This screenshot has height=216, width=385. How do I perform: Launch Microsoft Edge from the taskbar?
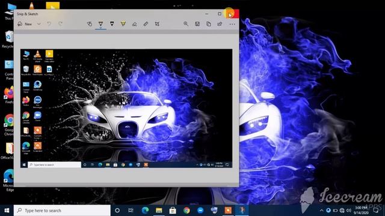[145, 211]
